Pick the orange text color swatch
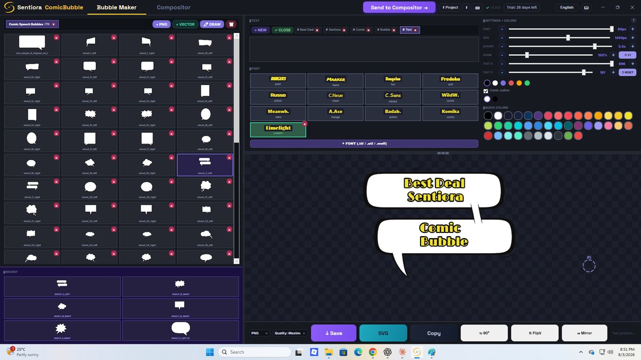 [x=519, y=83]
